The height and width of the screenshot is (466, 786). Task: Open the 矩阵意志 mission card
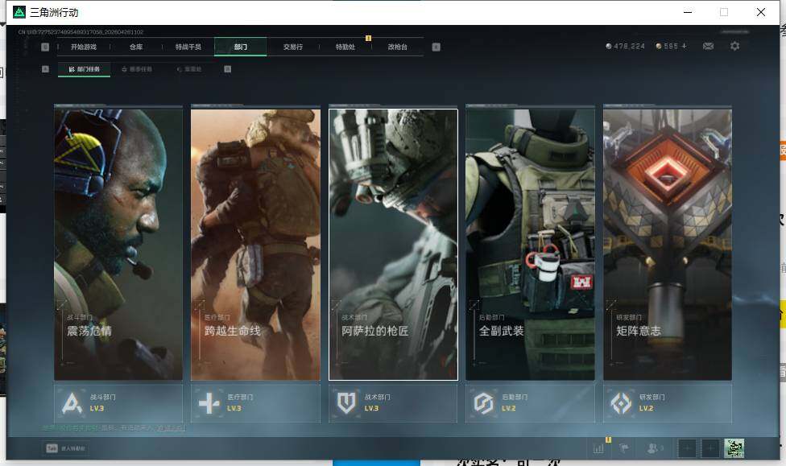pyautogui.click(x=667, y=241)
